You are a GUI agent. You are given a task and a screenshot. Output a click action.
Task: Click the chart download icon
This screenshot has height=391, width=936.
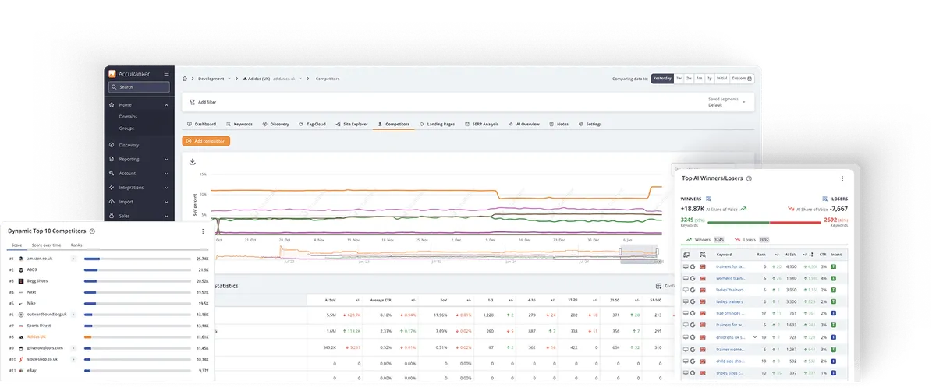[193, 162]
